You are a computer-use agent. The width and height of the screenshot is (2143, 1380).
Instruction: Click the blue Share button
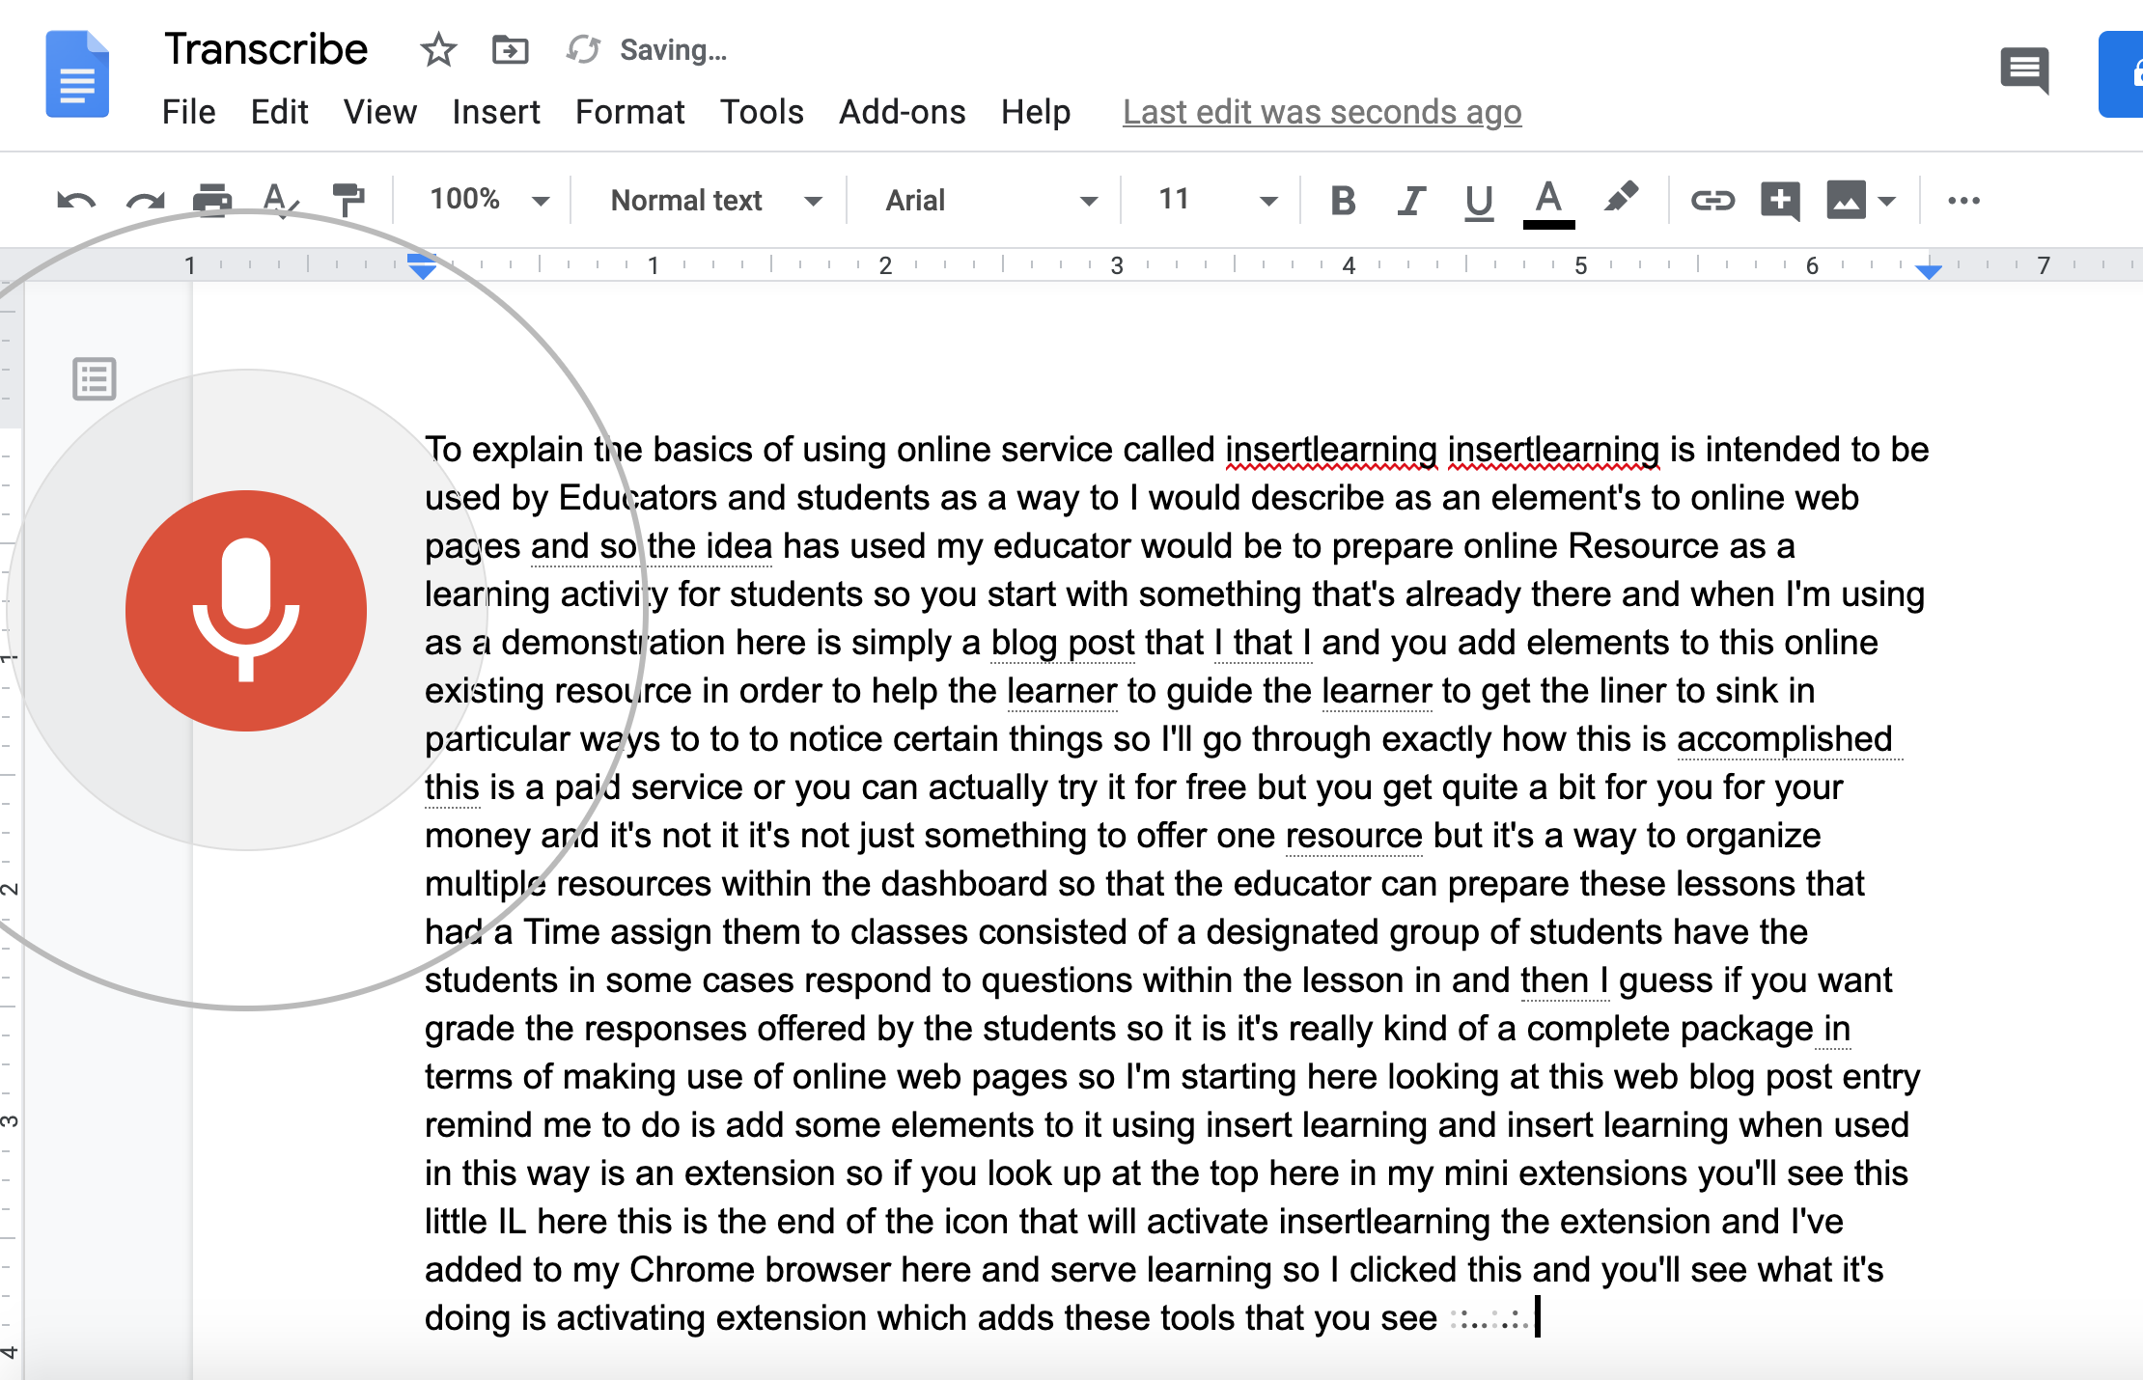[x=2122, y=74]
